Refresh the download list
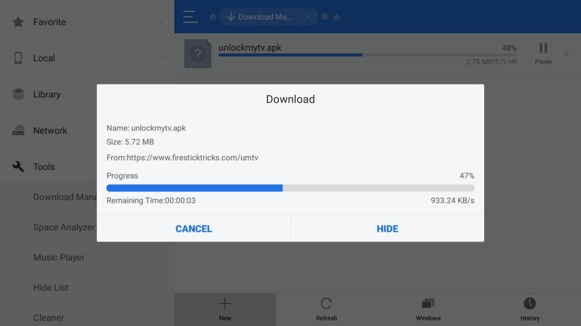 (326, 310)
